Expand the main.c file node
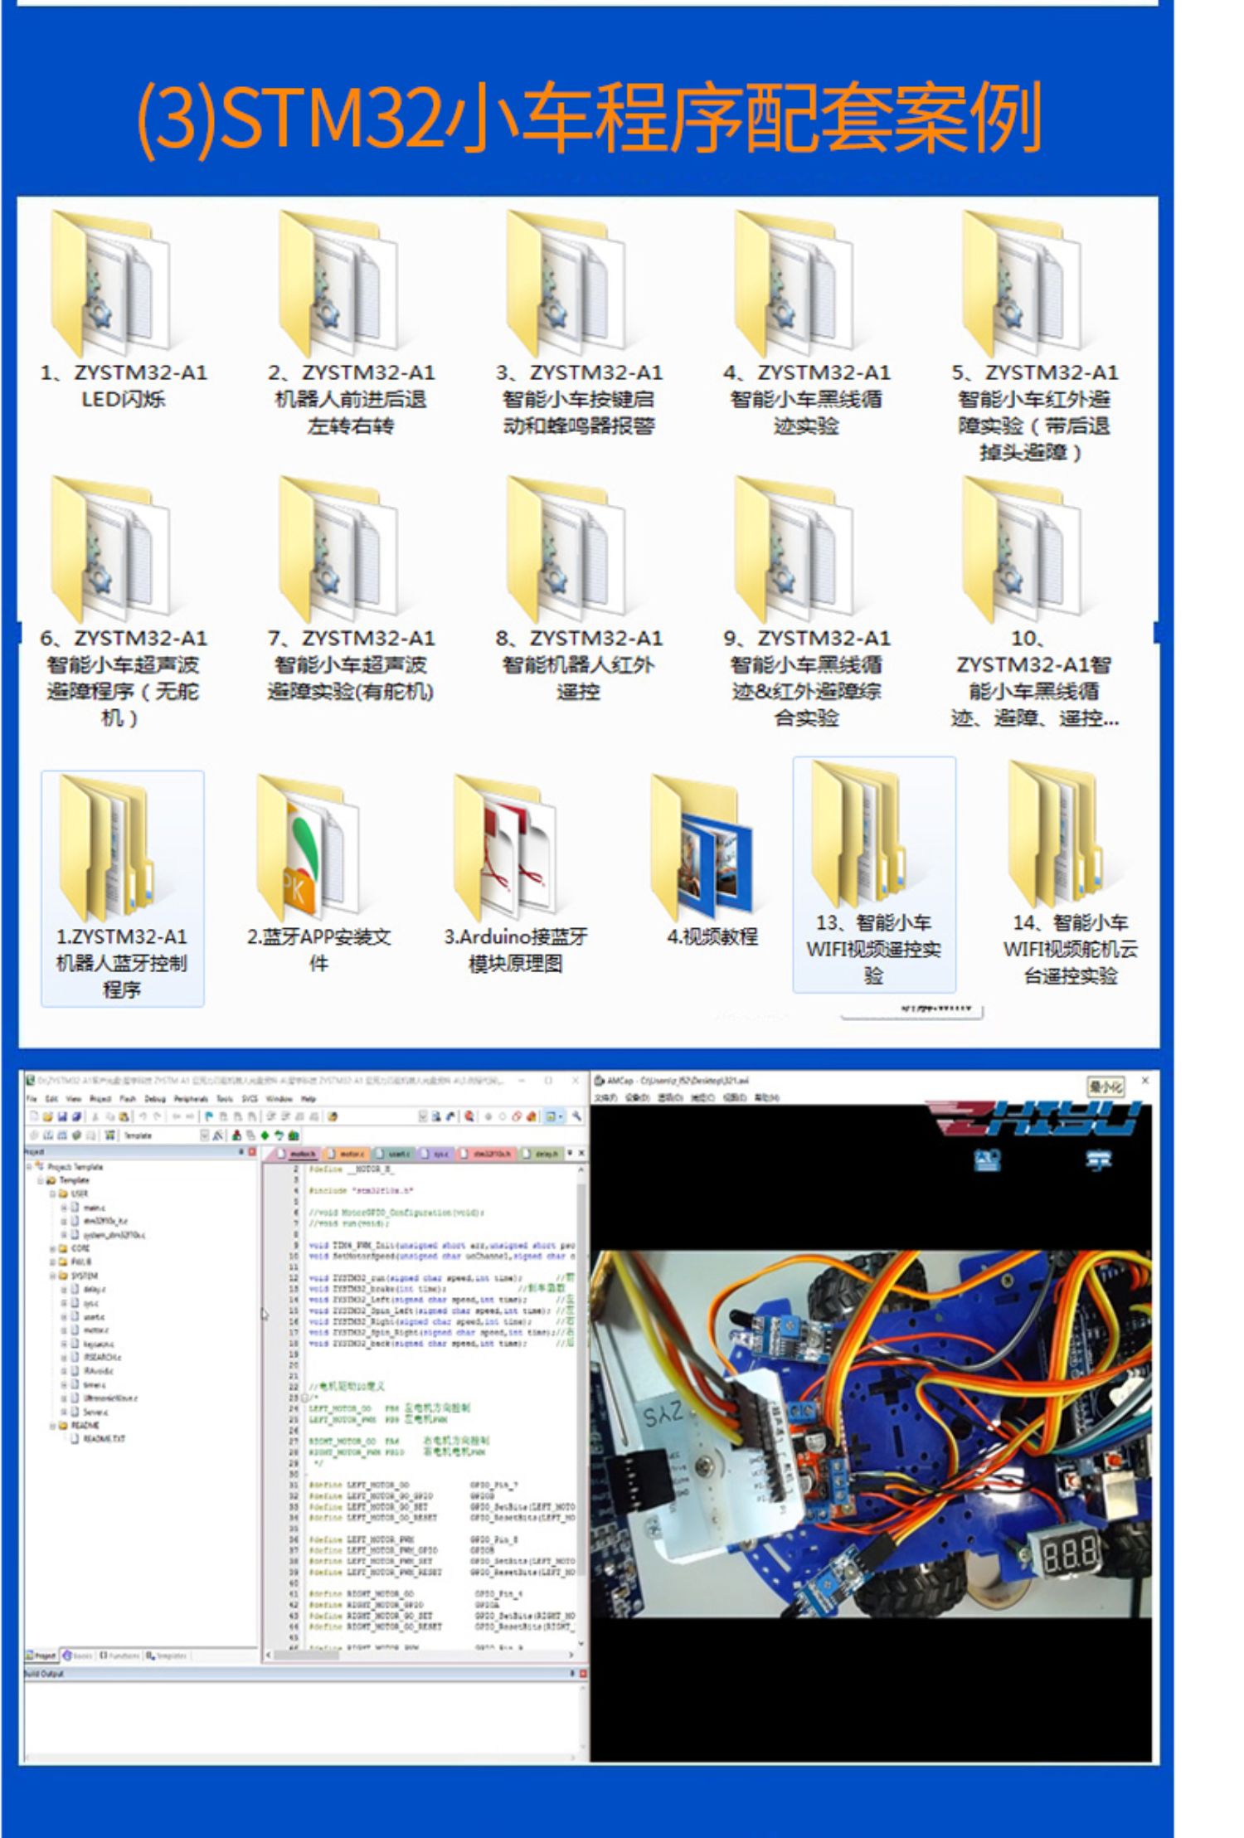Viewport: 1244px width, 1838px height. click(x=63, y=1207)
